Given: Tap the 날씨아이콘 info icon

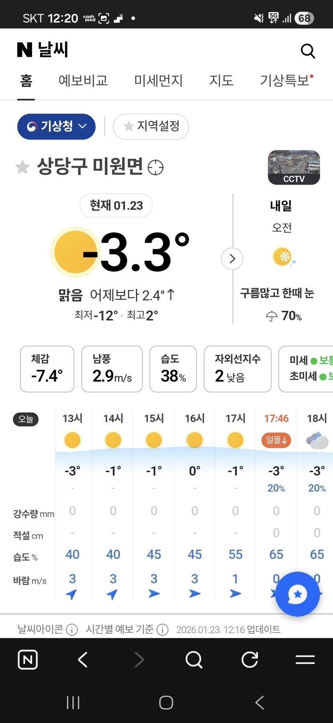Looking at the screenshot, I should click(x=72, y=629).
